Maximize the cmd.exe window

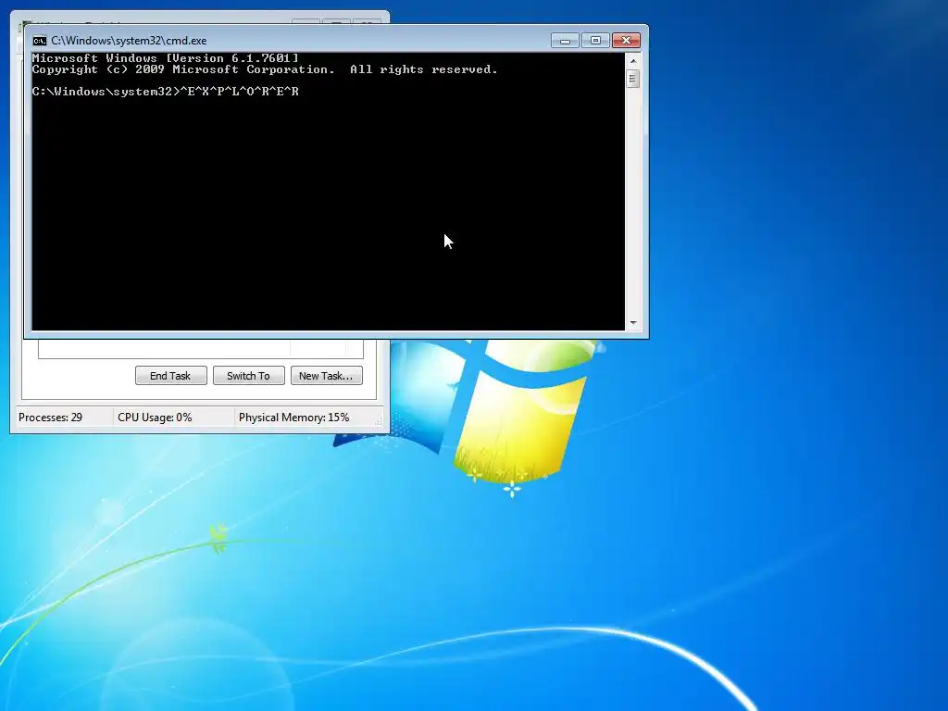click(595, 41)
